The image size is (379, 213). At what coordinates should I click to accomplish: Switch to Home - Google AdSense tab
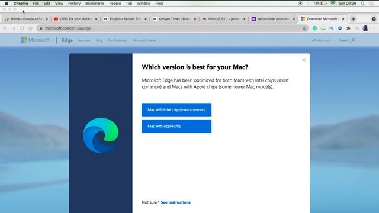click(26, 19)
